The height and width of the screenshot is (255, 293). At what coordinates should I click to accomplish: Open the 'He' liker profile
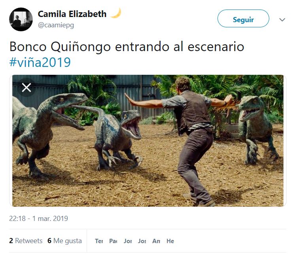[x=170, y=241]
